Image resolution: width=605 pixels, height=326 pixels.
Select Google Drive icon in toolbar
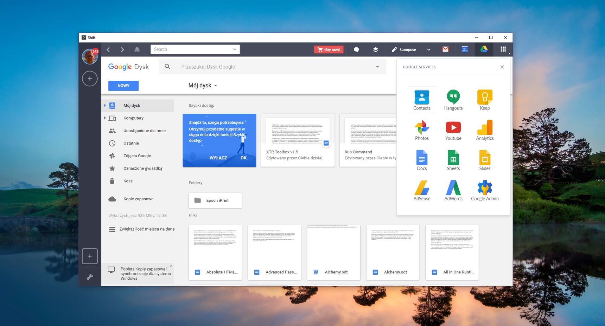coord(484,49)
